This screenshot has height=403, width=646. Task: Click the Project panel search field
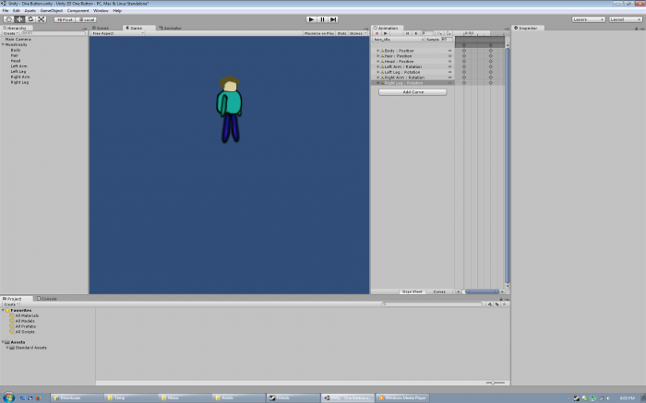(x=432, y=304)
